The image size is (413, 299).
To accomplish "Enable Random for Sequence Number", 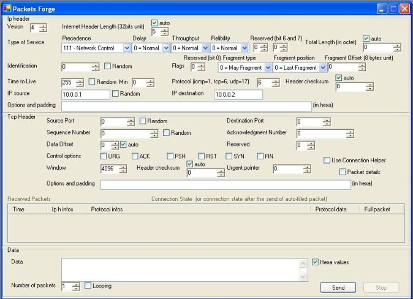I will click(166, 132).
